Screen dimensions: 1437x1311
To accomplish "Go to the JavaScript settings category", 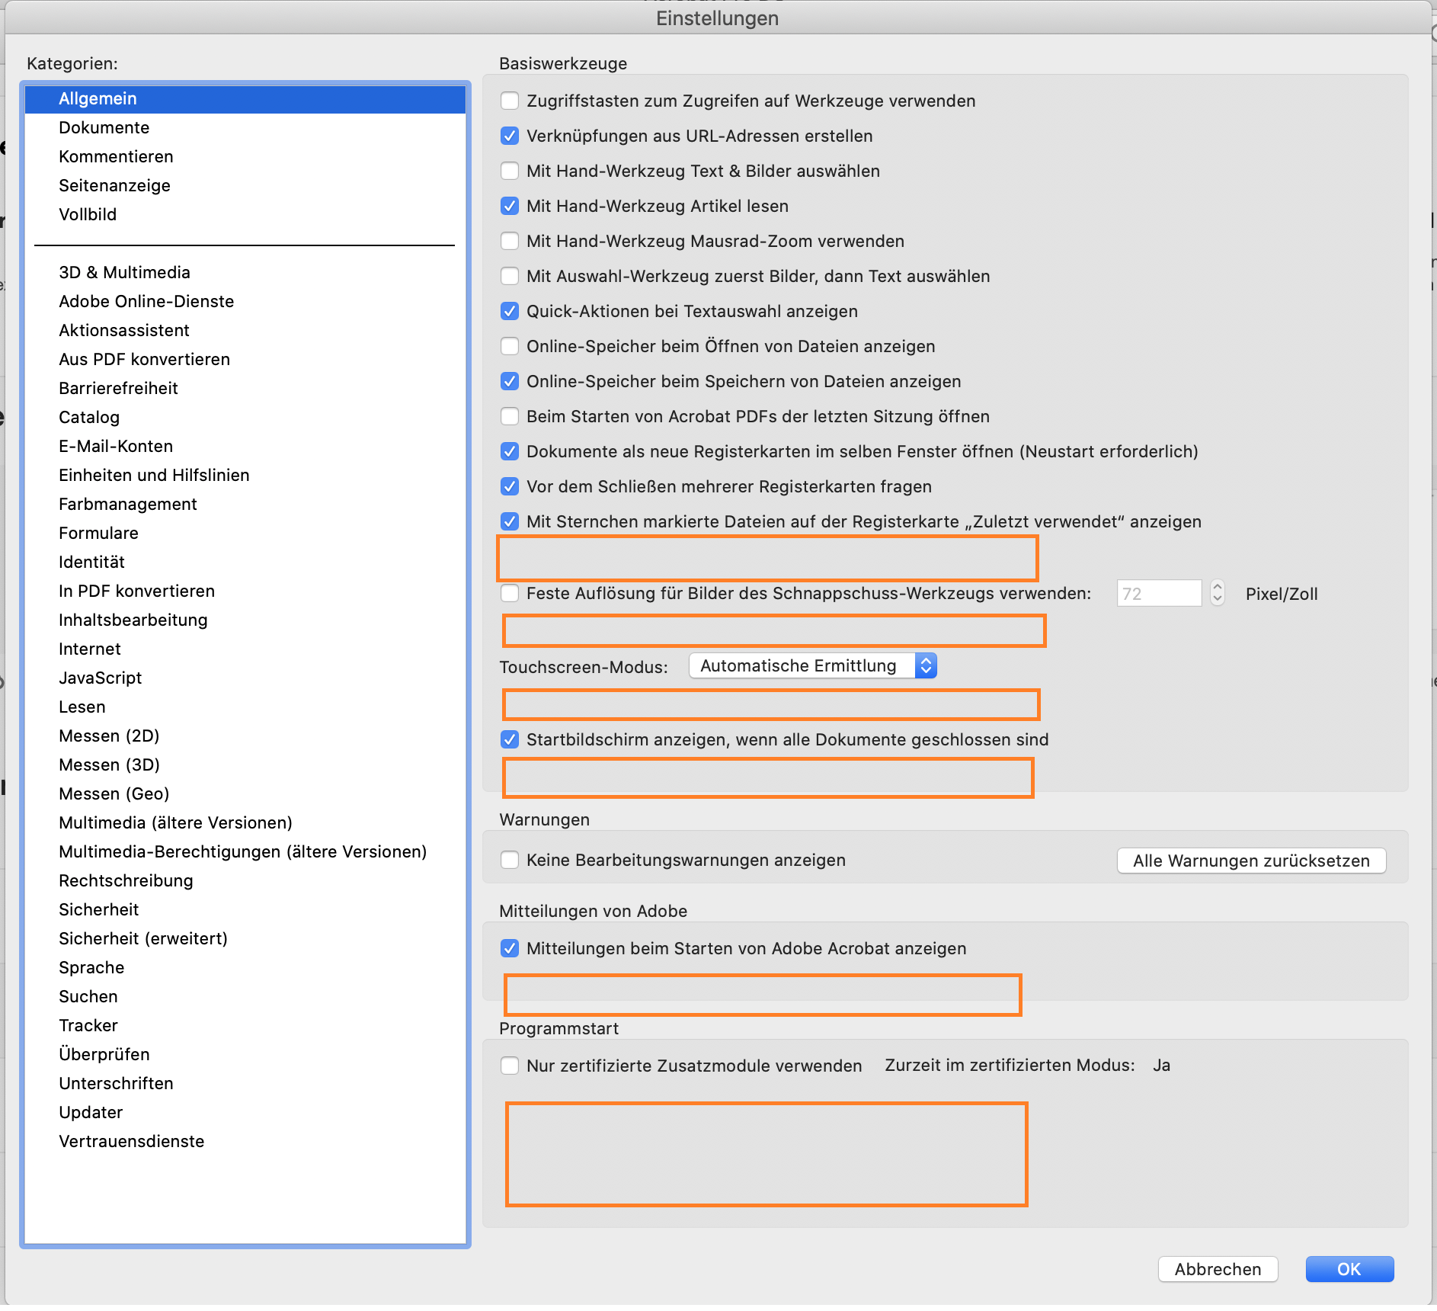I will 101,678.
